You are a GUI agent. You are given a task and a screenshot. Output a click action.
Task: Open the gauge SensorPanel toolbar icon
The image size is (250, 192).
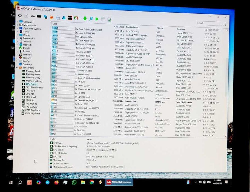(x=76, y=18)
